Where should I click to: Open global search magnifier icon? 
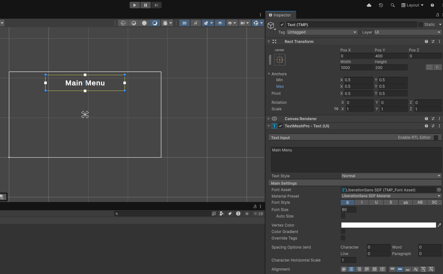[393, 5]
